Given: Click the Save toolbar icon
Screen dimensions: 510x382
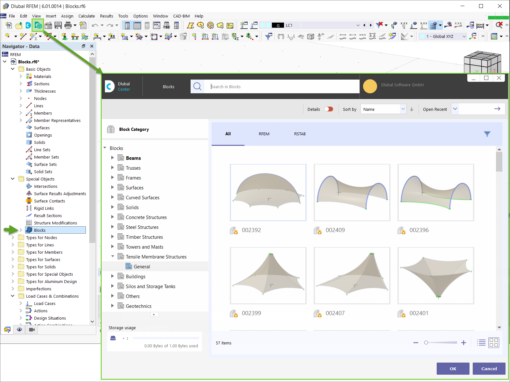Looking at the screenshot, I should coord(58,25).
